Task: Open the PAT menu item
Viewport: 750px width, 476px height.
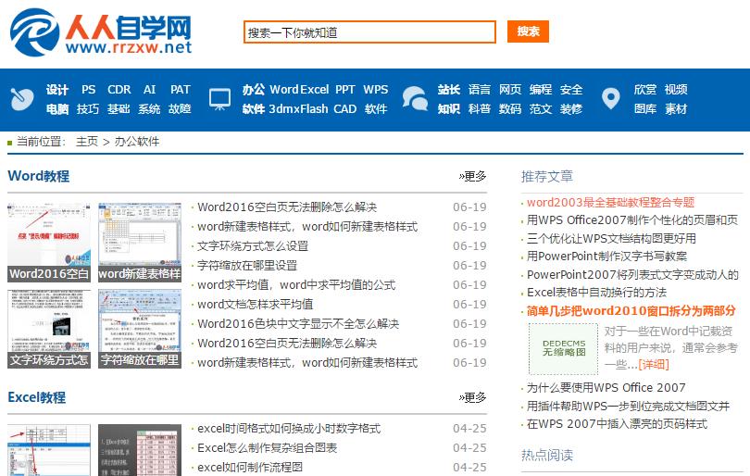Action: pos(180,90)
